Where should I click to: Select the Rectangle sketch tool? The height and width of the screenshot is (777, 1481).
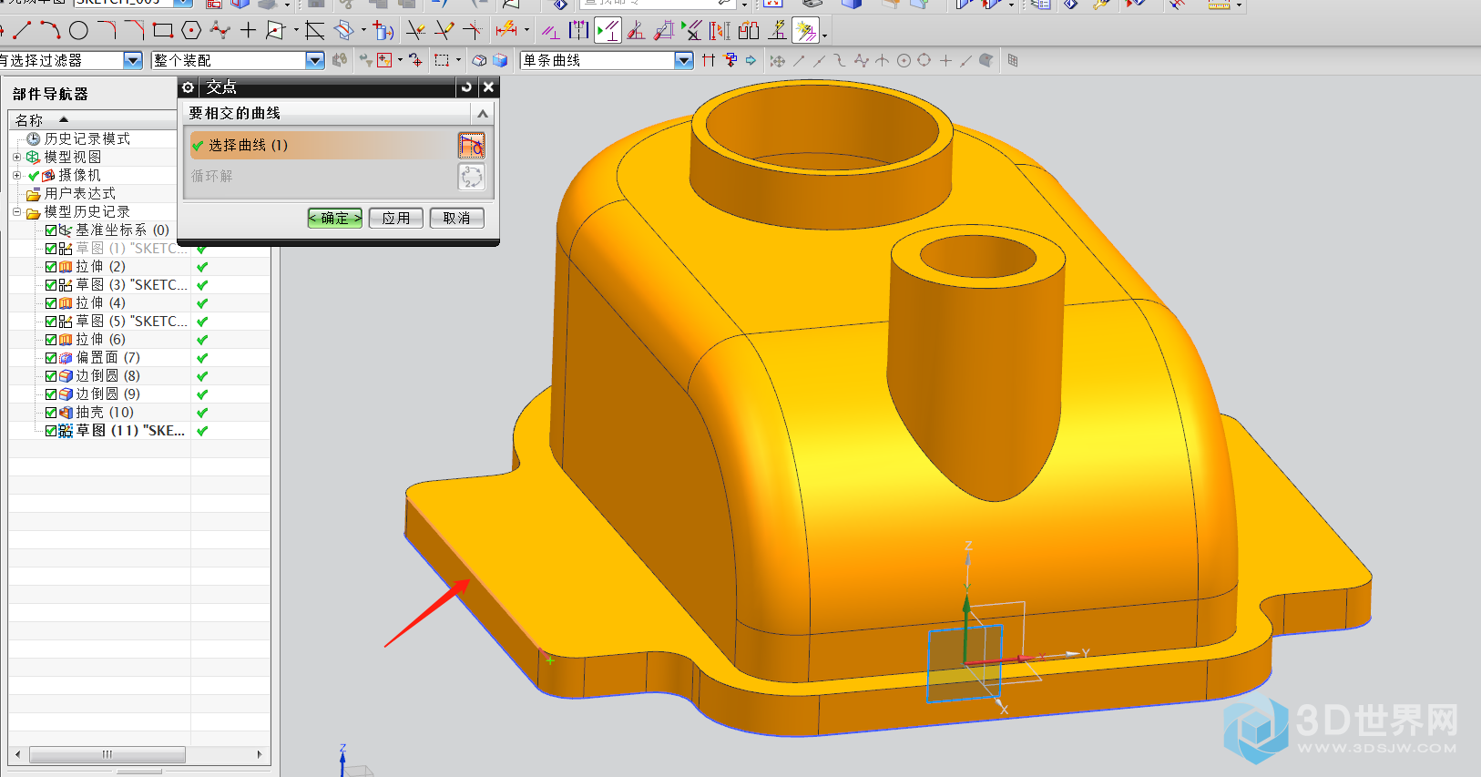tap(163, 31)
